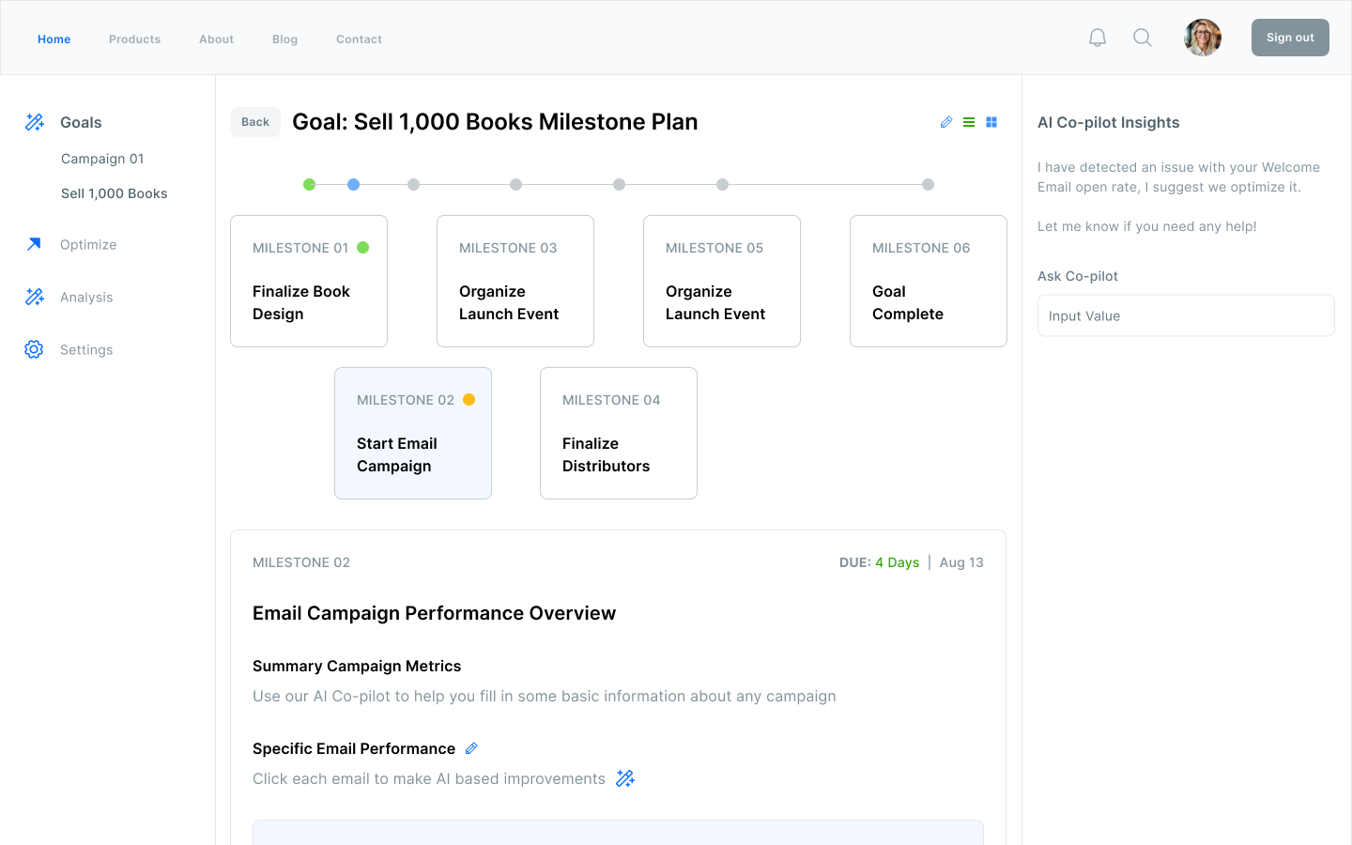Edit Specific Email Performance pencil icon

pyautogui.click(x=471, y=748)
